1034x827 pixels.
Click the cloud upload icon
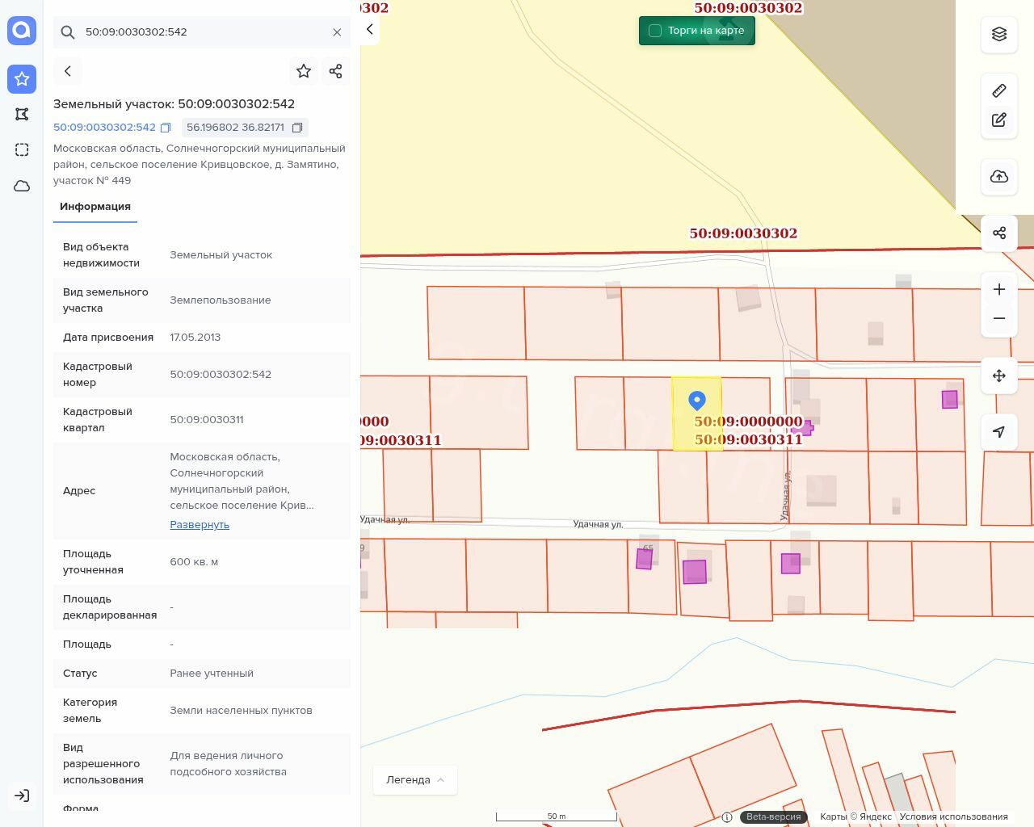(999, 177)
